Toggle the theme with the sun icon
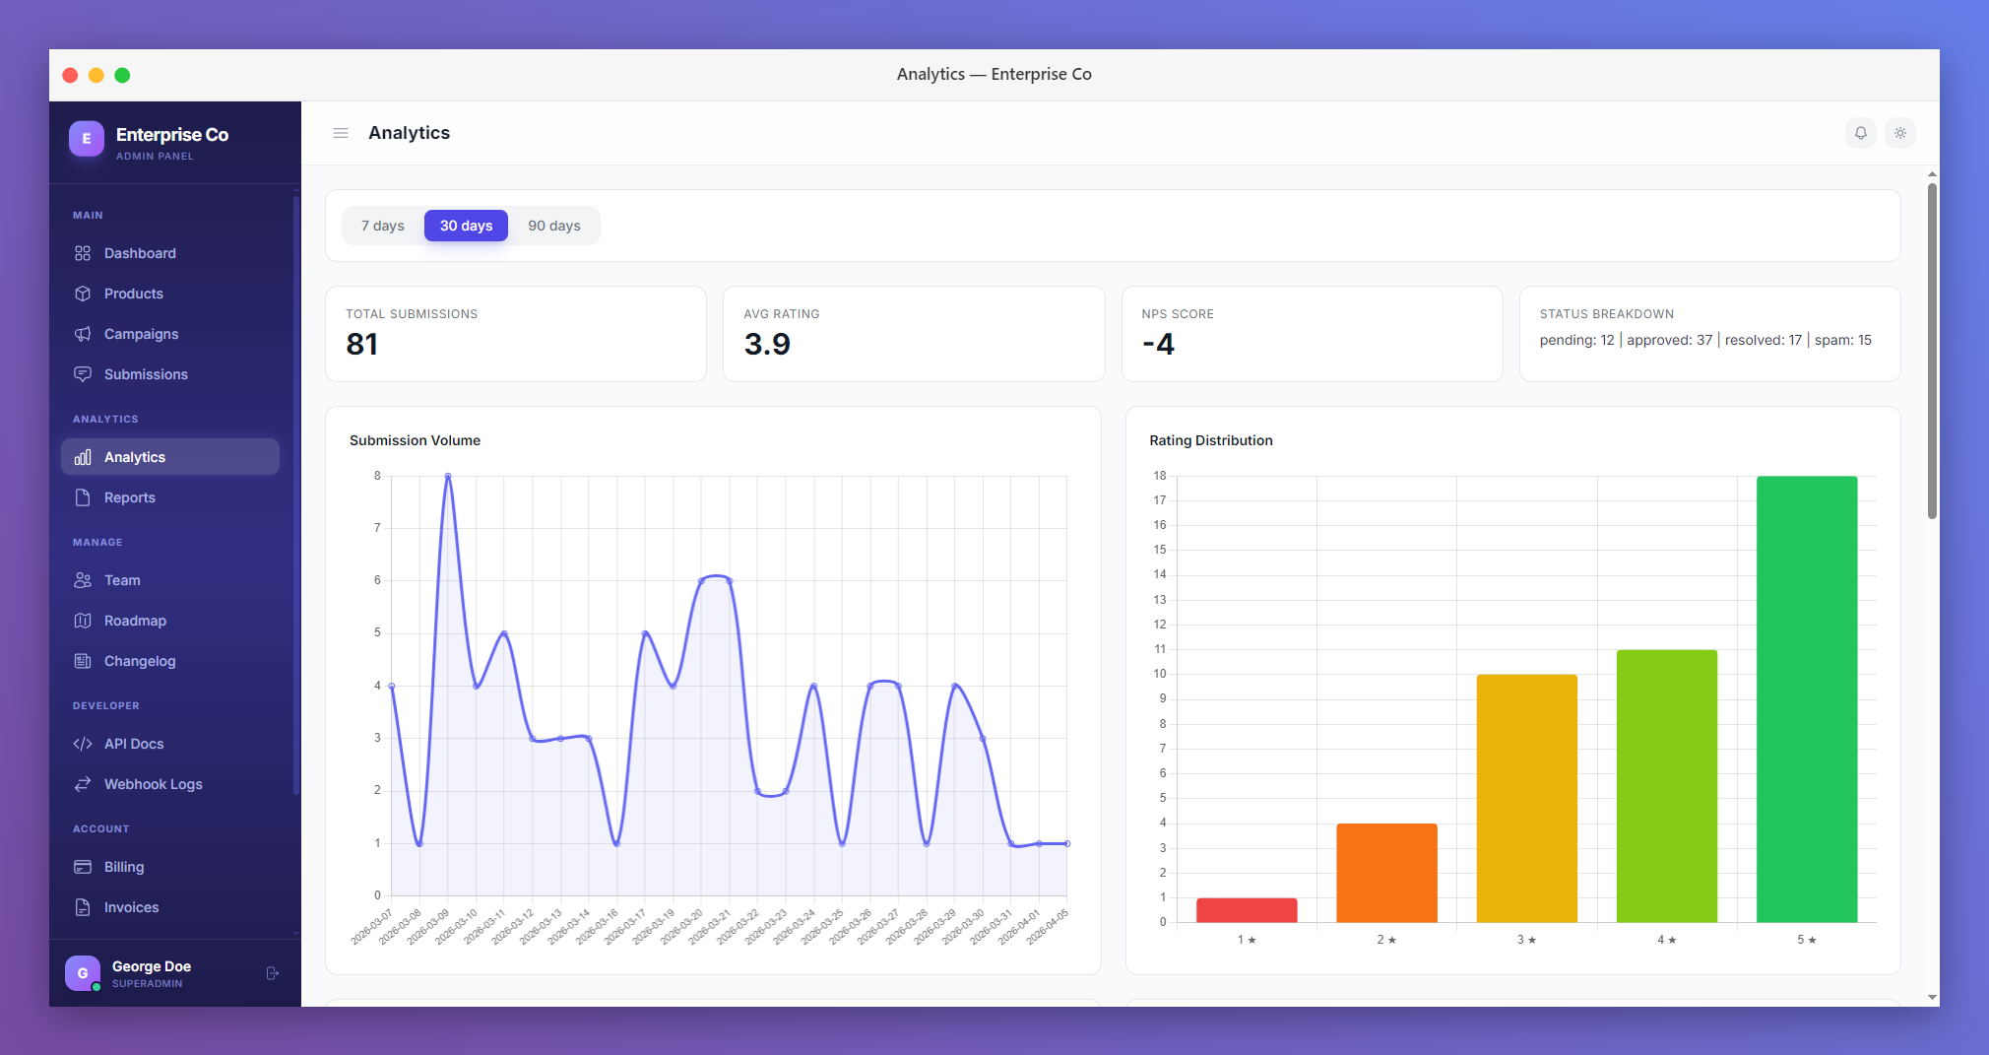Image resolution: width=1989 pixels, height=1055 pixels. point(1900,133)
